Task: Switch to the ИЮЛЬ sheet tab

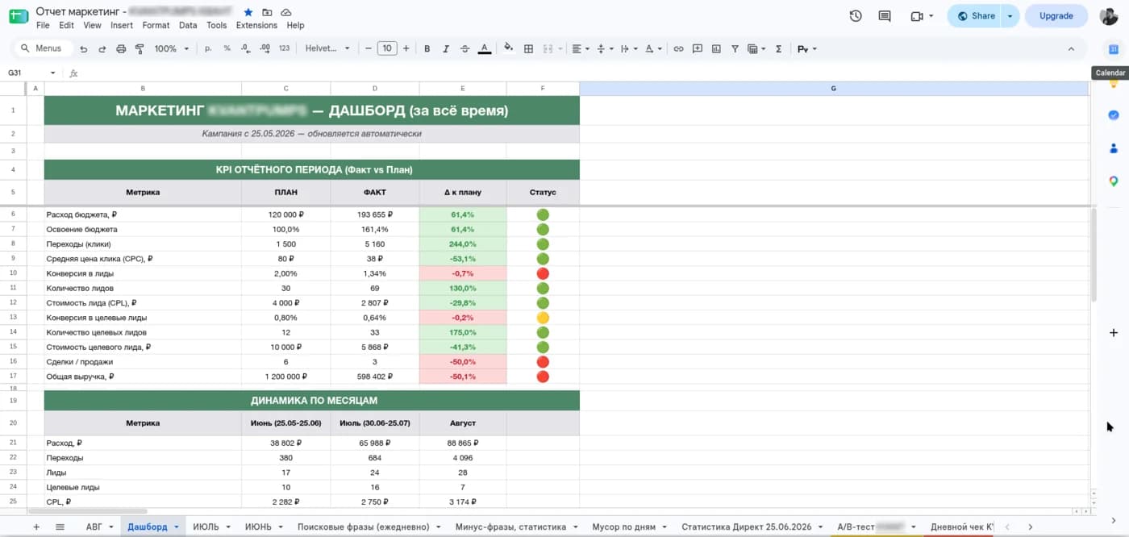Action: tap(212, 527)
